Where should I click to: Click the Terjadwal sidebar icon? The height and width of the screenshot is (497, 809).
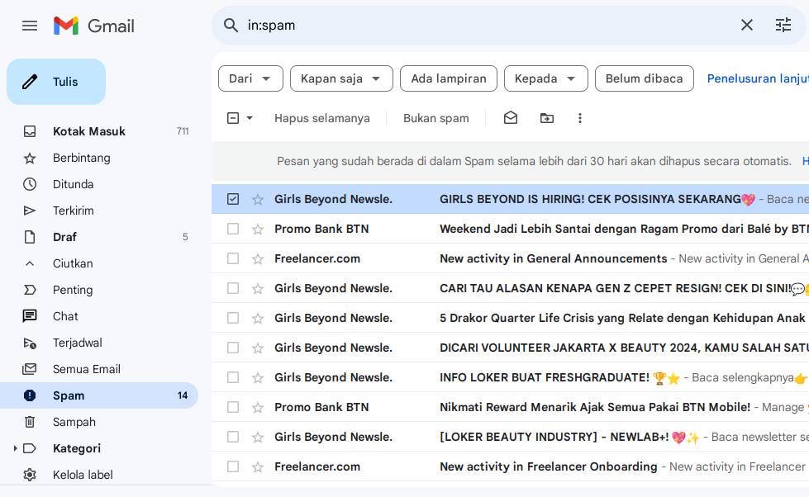[30, 343]
